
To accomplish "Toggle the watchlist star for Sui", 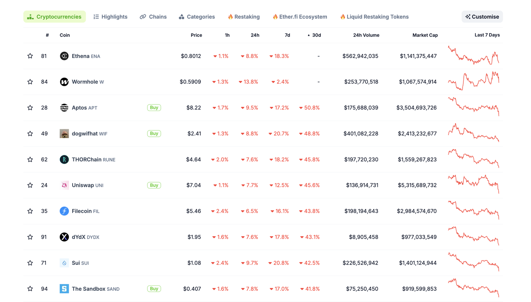I will coord(30,263).
